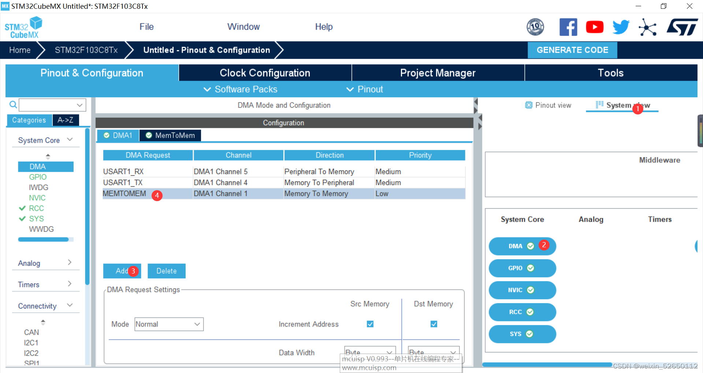The height and width of the screenshot is (373, 703).
Task: Click the GPIO button in System view
Action: [522, 268]
